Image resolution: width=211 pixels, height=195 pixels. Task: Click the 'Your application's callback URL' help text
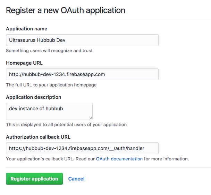[x=98, y=159]
